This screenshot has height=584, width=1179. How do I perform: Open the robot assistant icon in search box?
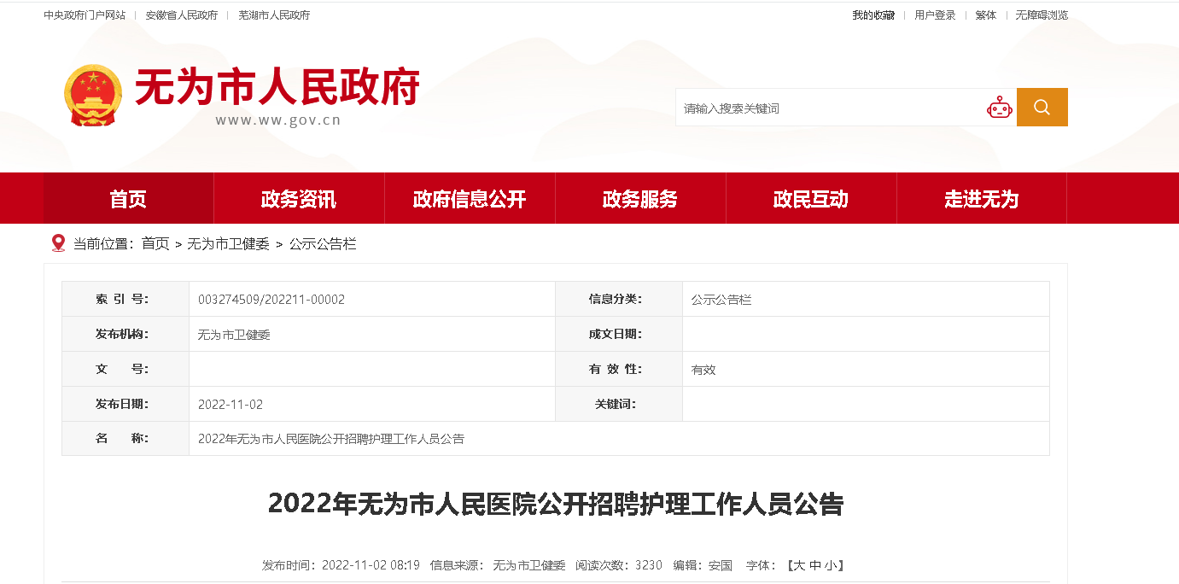[999, 108]
